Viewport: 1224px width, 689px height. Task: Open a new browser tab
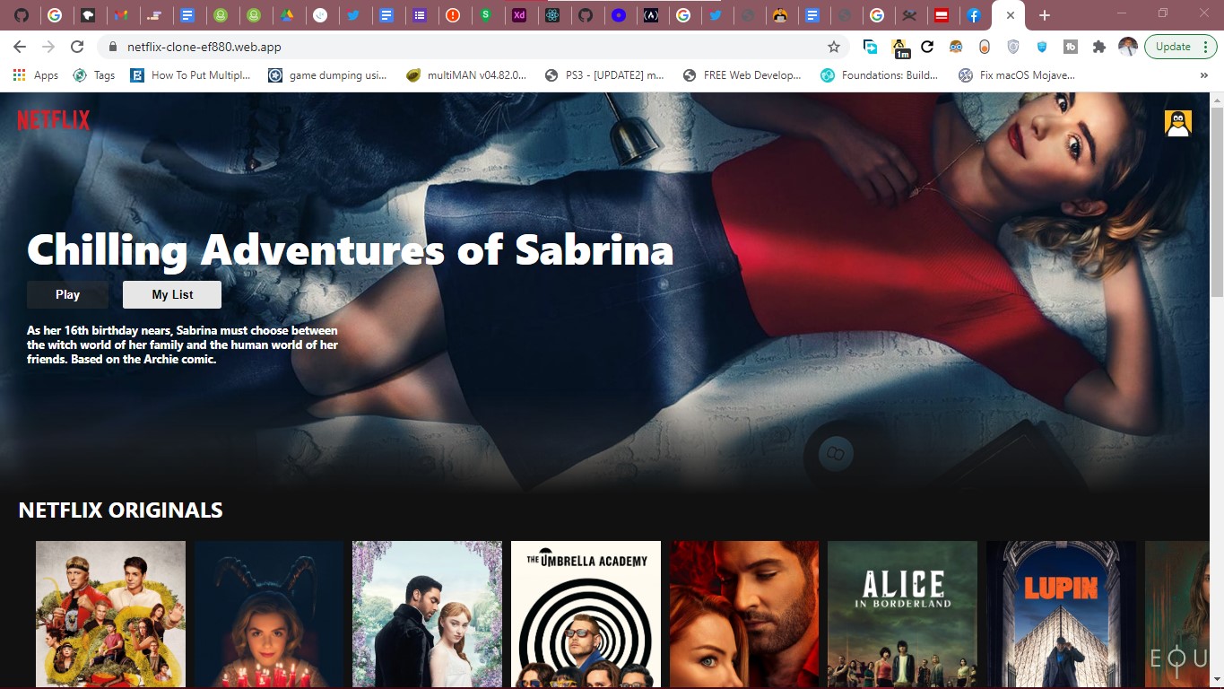pos(1044,15)
